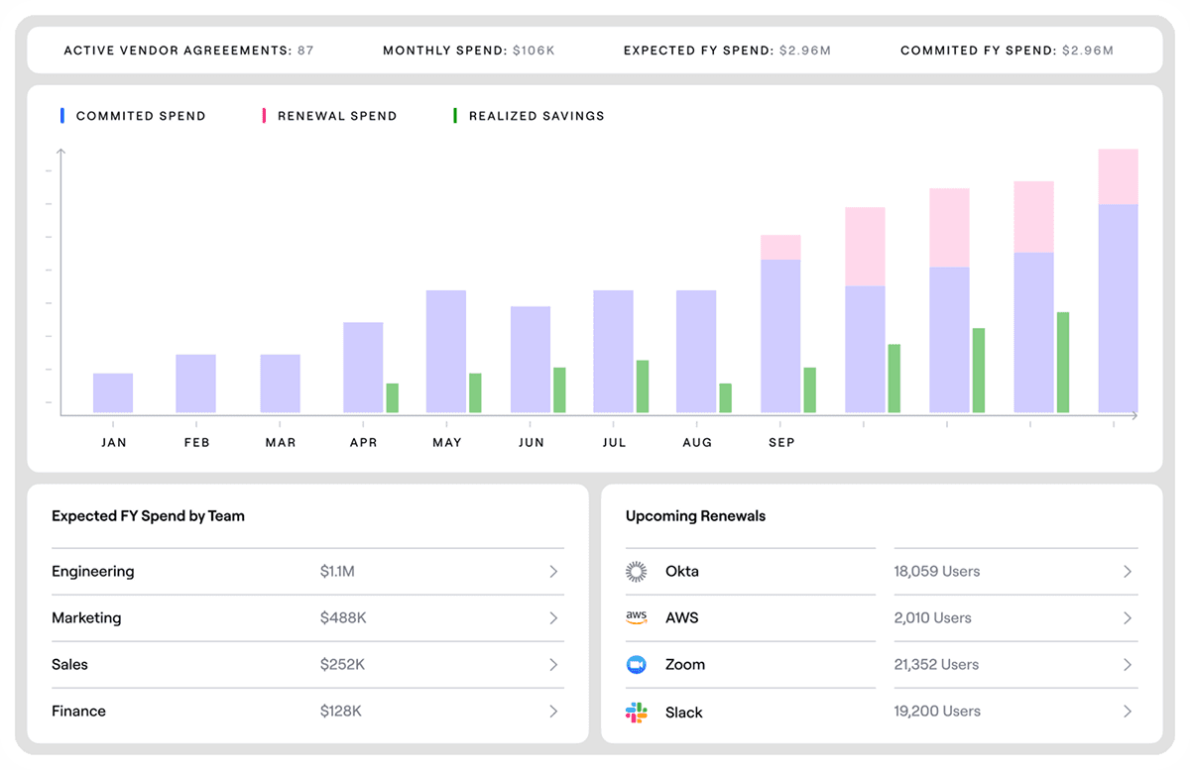Expand Okta renewal chevron
Viewport: 1190px width, 770px height.
(x=1128, y=572)
